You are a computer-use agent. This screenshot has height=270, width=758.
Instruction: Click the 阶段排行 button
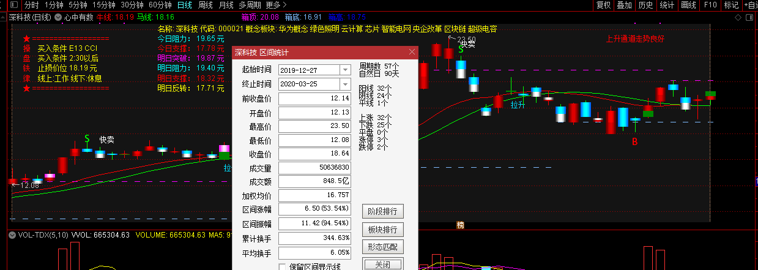coord(383,212)
